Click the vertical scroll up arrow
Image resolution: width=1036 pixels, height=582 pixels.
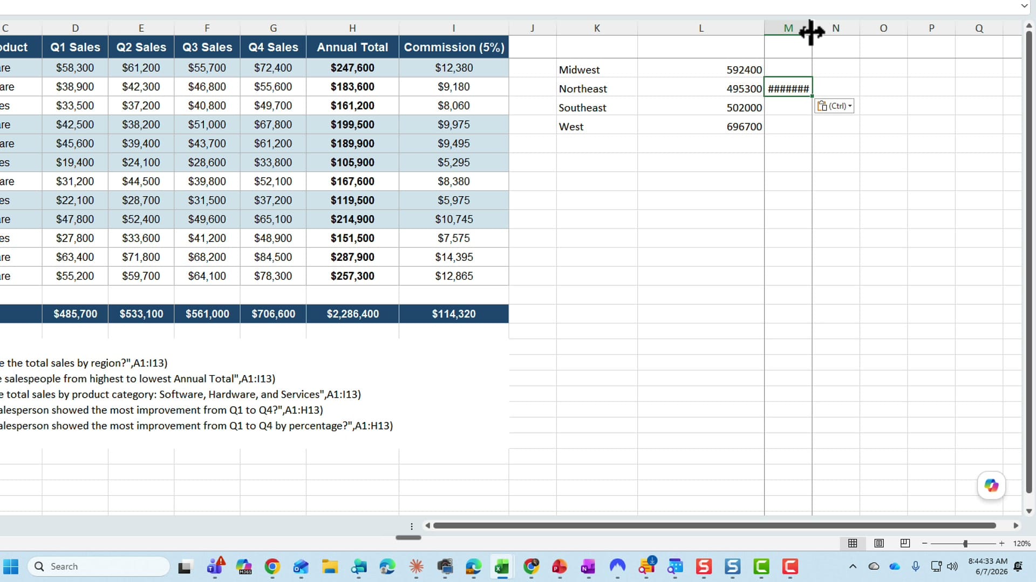tap(1028, 25)
